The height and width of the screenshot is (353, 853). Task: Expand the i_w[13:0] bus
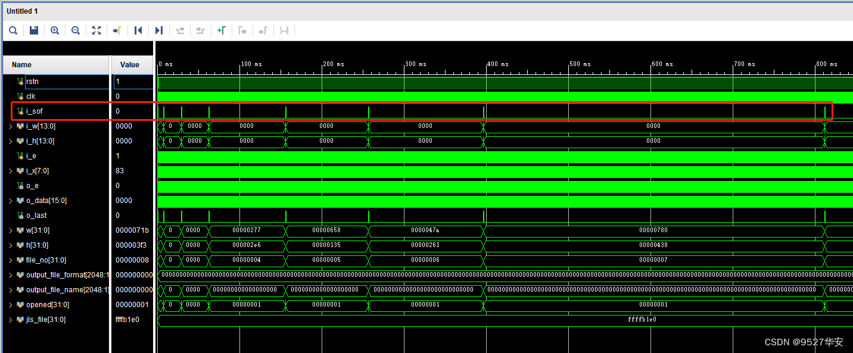click(10, 126)
